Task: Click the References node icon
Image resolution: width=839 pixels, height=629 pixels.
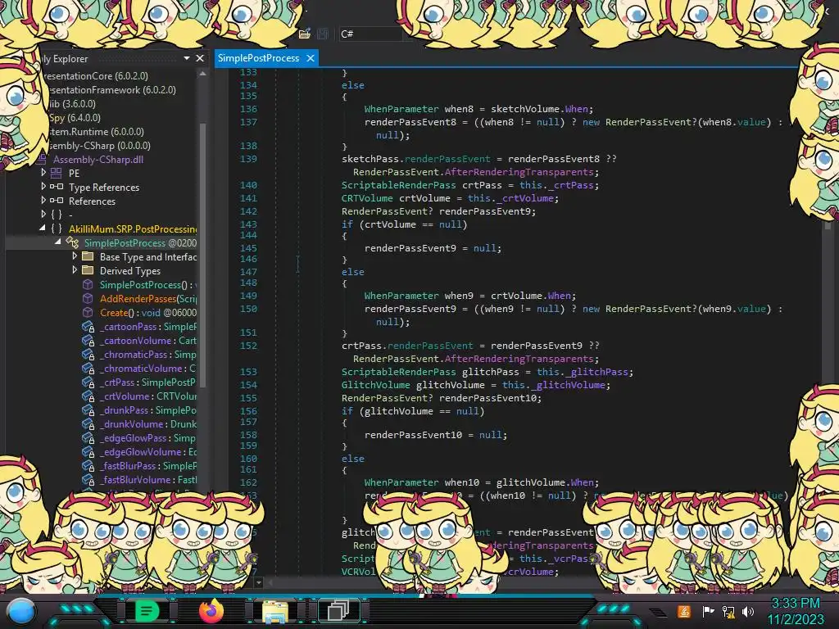Action: click(57, 201)
